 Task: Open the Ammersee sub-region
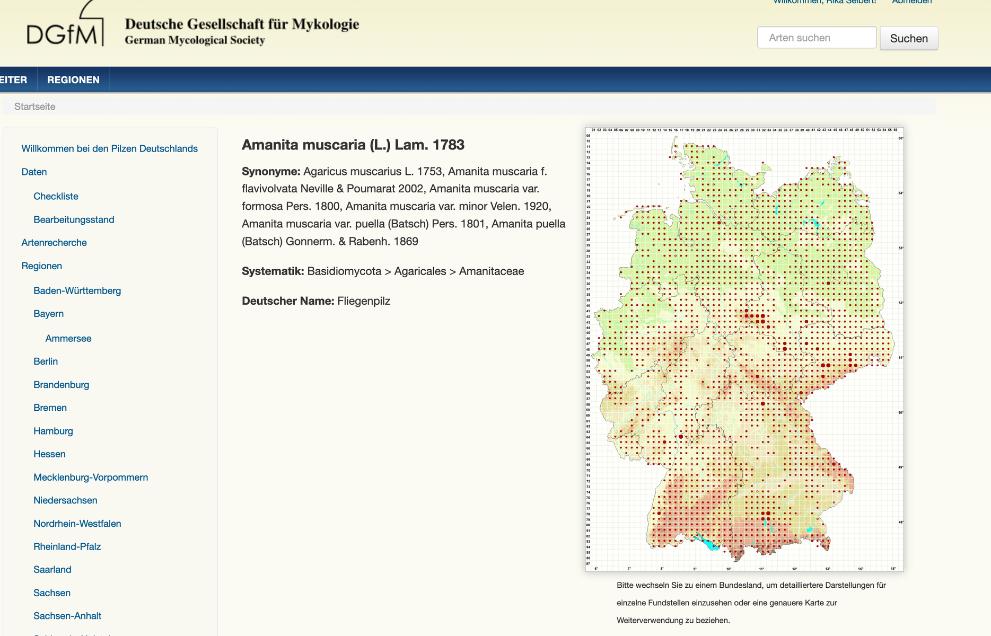(x=68, y=338)
